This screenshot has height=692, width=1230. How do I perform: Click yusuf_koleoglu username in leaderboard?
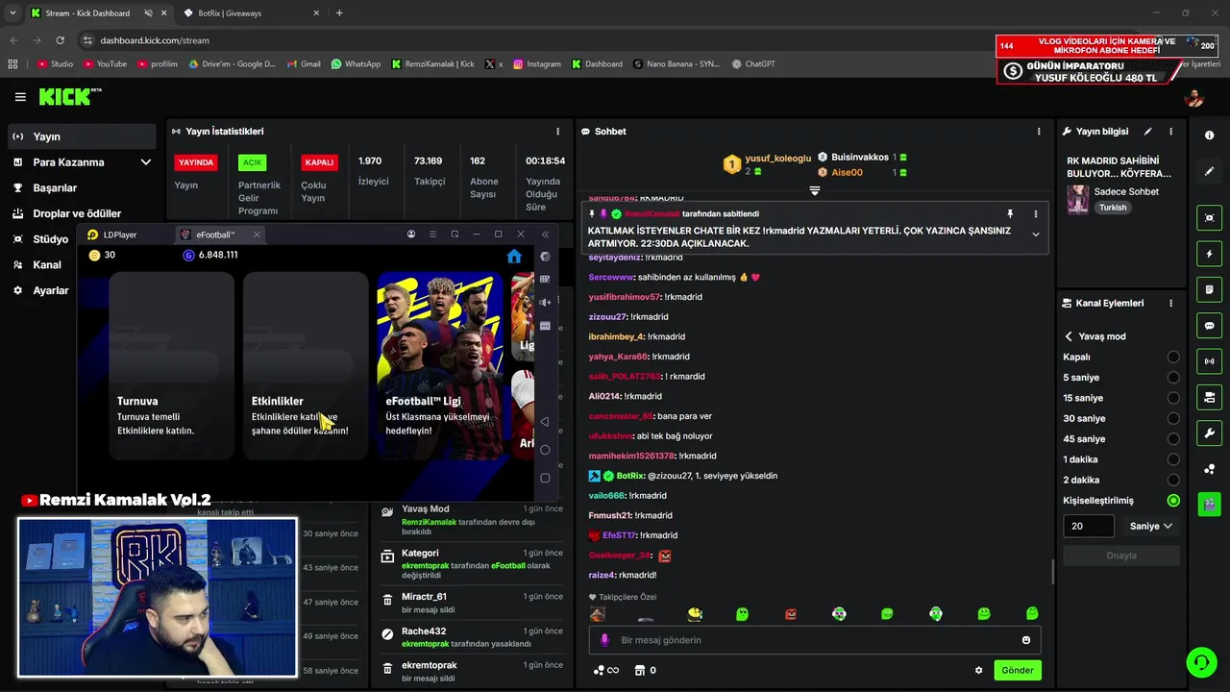click(778, 158)
